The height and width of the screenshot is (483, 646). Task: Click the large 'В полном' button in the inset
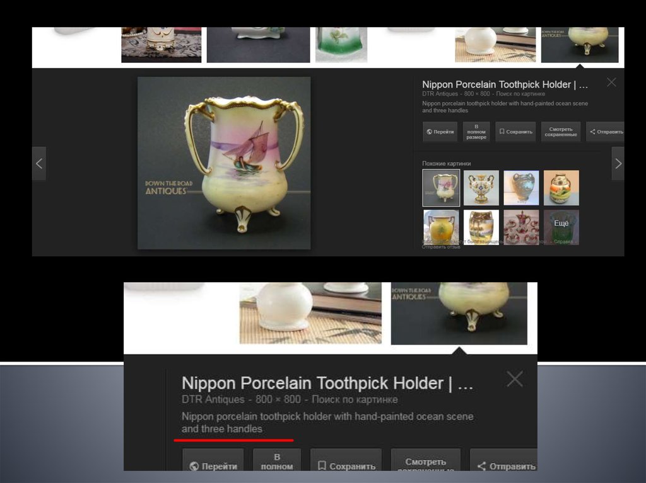(x=277, y=460)
